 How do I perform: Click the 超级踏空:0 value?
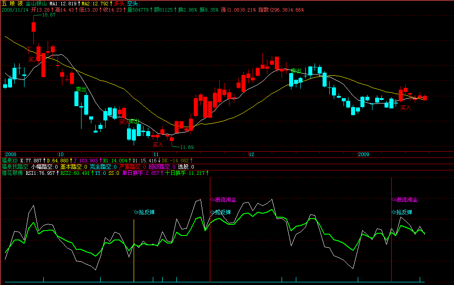click(x=162, y=167)
